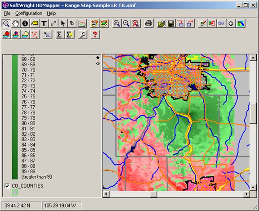Viewport: 259px width, 211px height.
Task: Click the CO_COUNTIES legend color swatch
Action: point(15,193)
